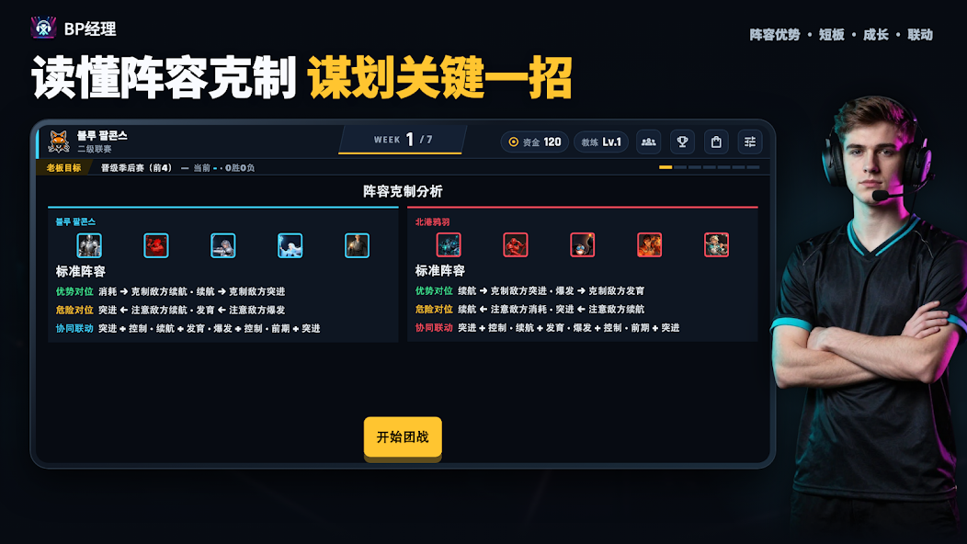Click the 二级联赛 league label
The height and width of the screenshot is (544, 967).
tap(95, 149)
